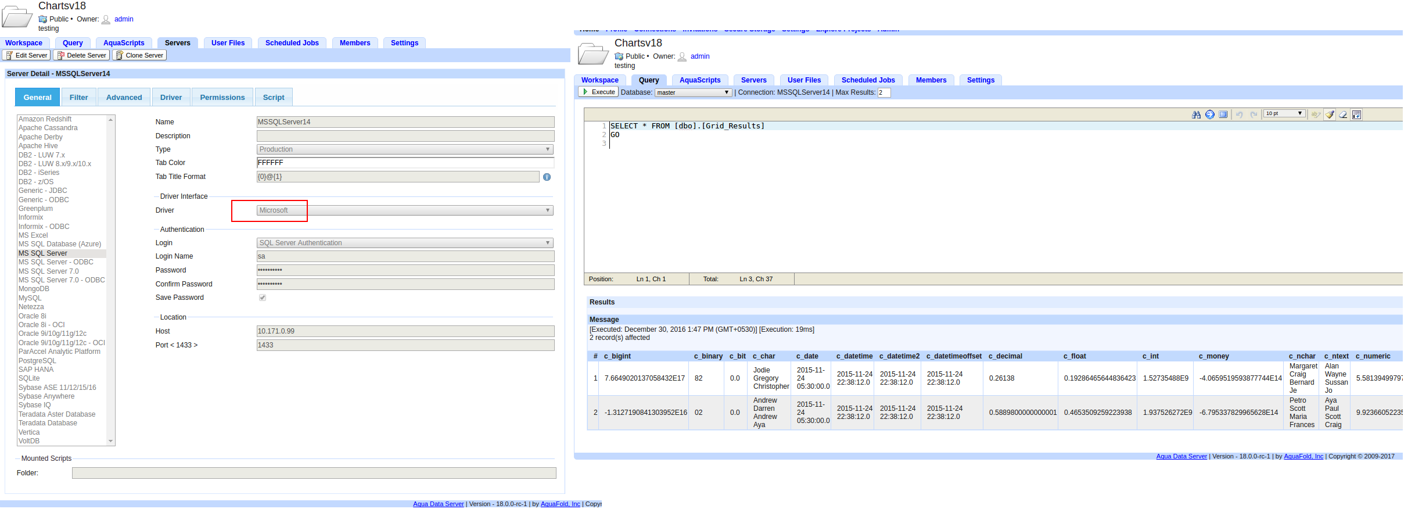This screenshot has height=516, width=1415.
Task: Switch to the Driver tab in Server Detail
Action: [x=171, y=98]
